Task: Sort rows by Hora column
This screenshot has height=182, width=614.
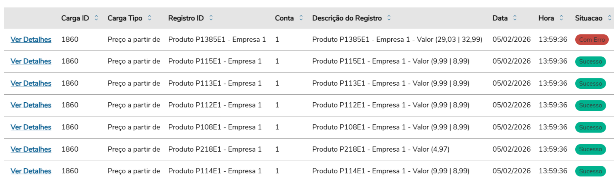Action: (561, 18)
